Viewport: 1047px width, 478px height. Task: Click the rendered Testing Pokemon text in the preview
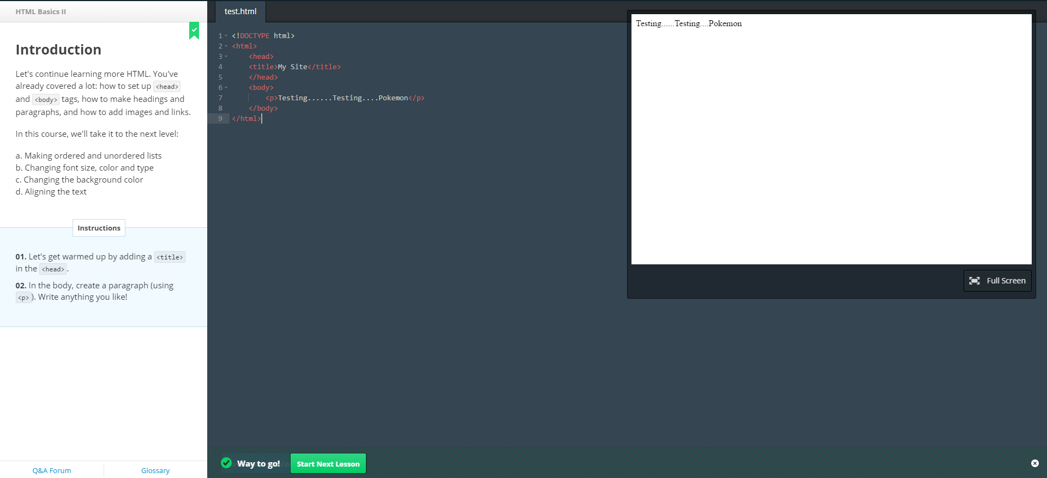688,23
